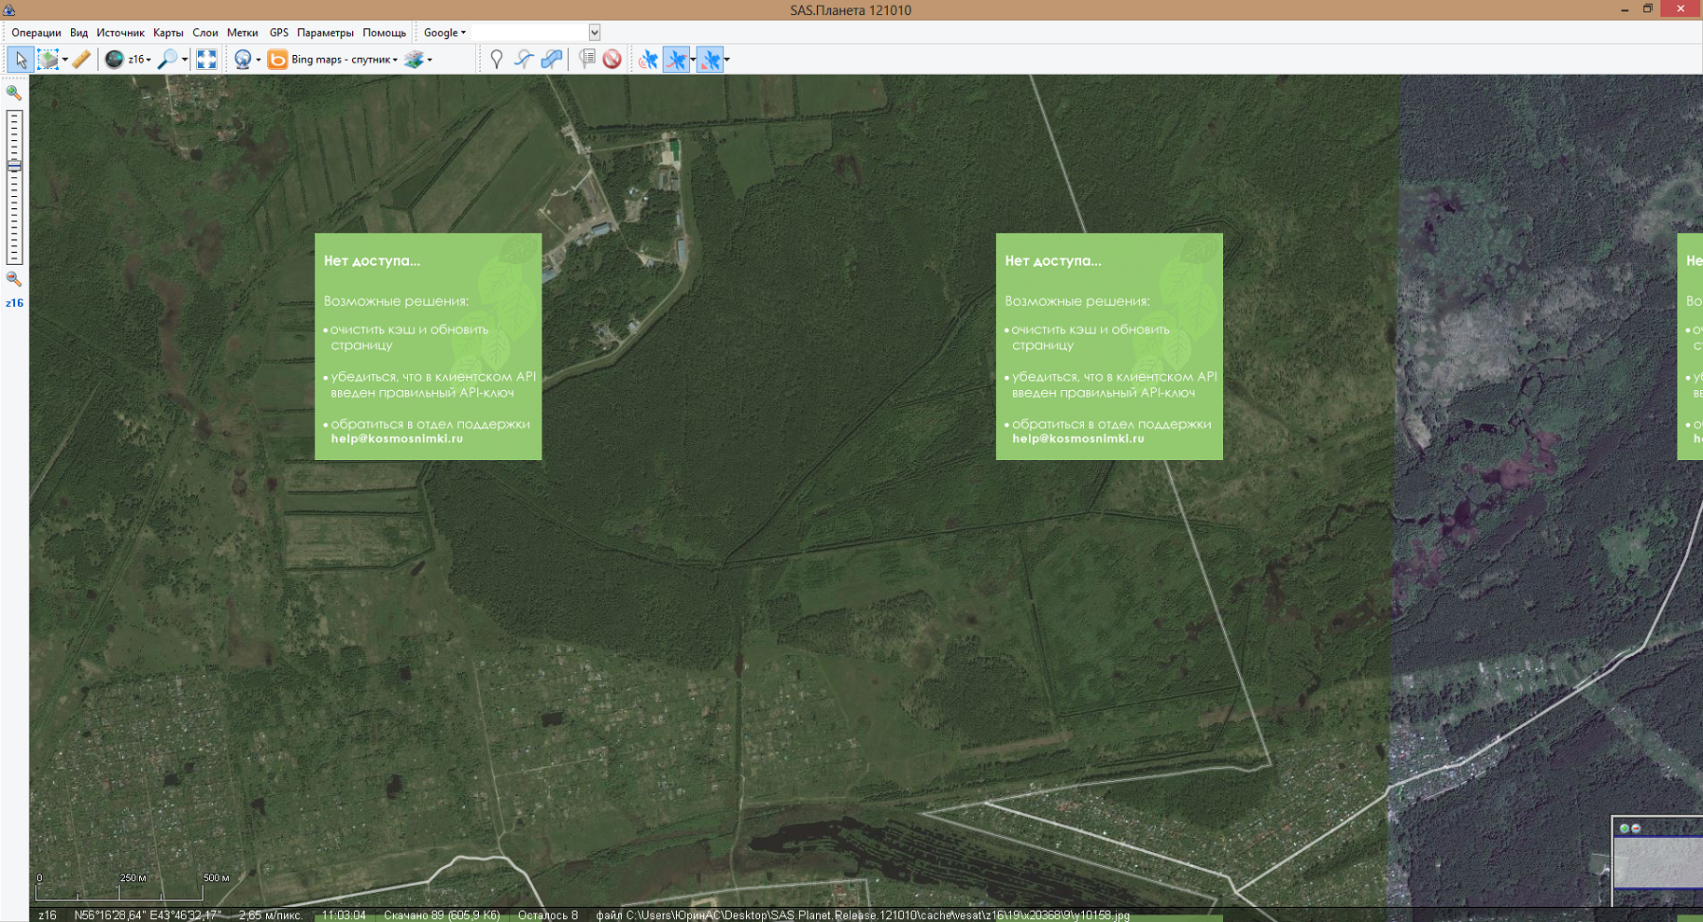Click the cache file path in status bar

click(863, 915)
